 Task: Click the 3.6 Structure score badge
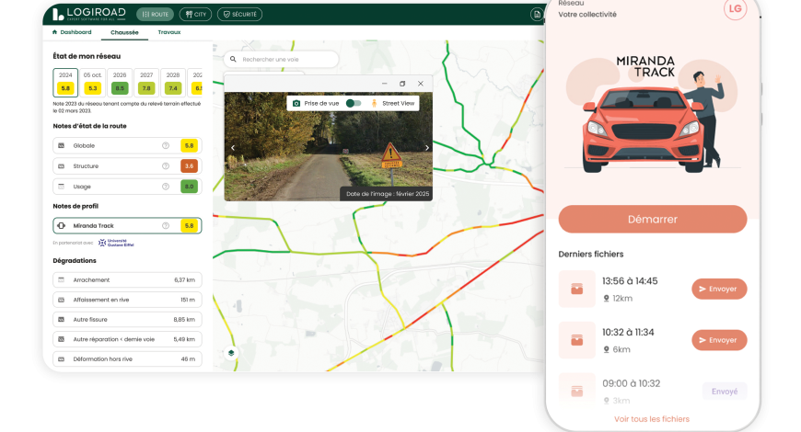tap(189, 165)
